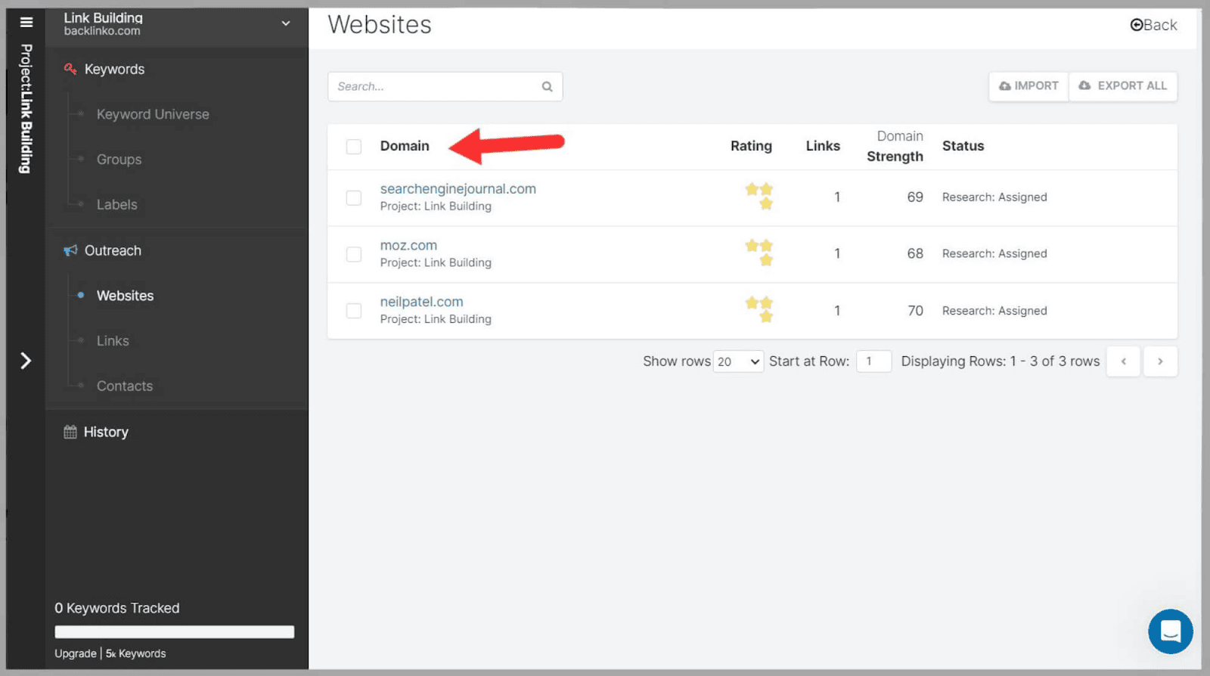1210x676 pixels.
Task: Select the neilpatel.com row checkbox
Action: pos(353,311)
